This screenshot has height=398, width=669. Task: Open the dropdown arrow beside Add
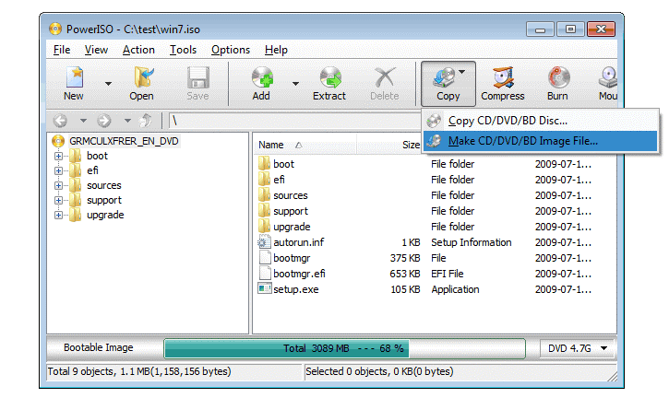pyautogui.click(x=295, y=84)
